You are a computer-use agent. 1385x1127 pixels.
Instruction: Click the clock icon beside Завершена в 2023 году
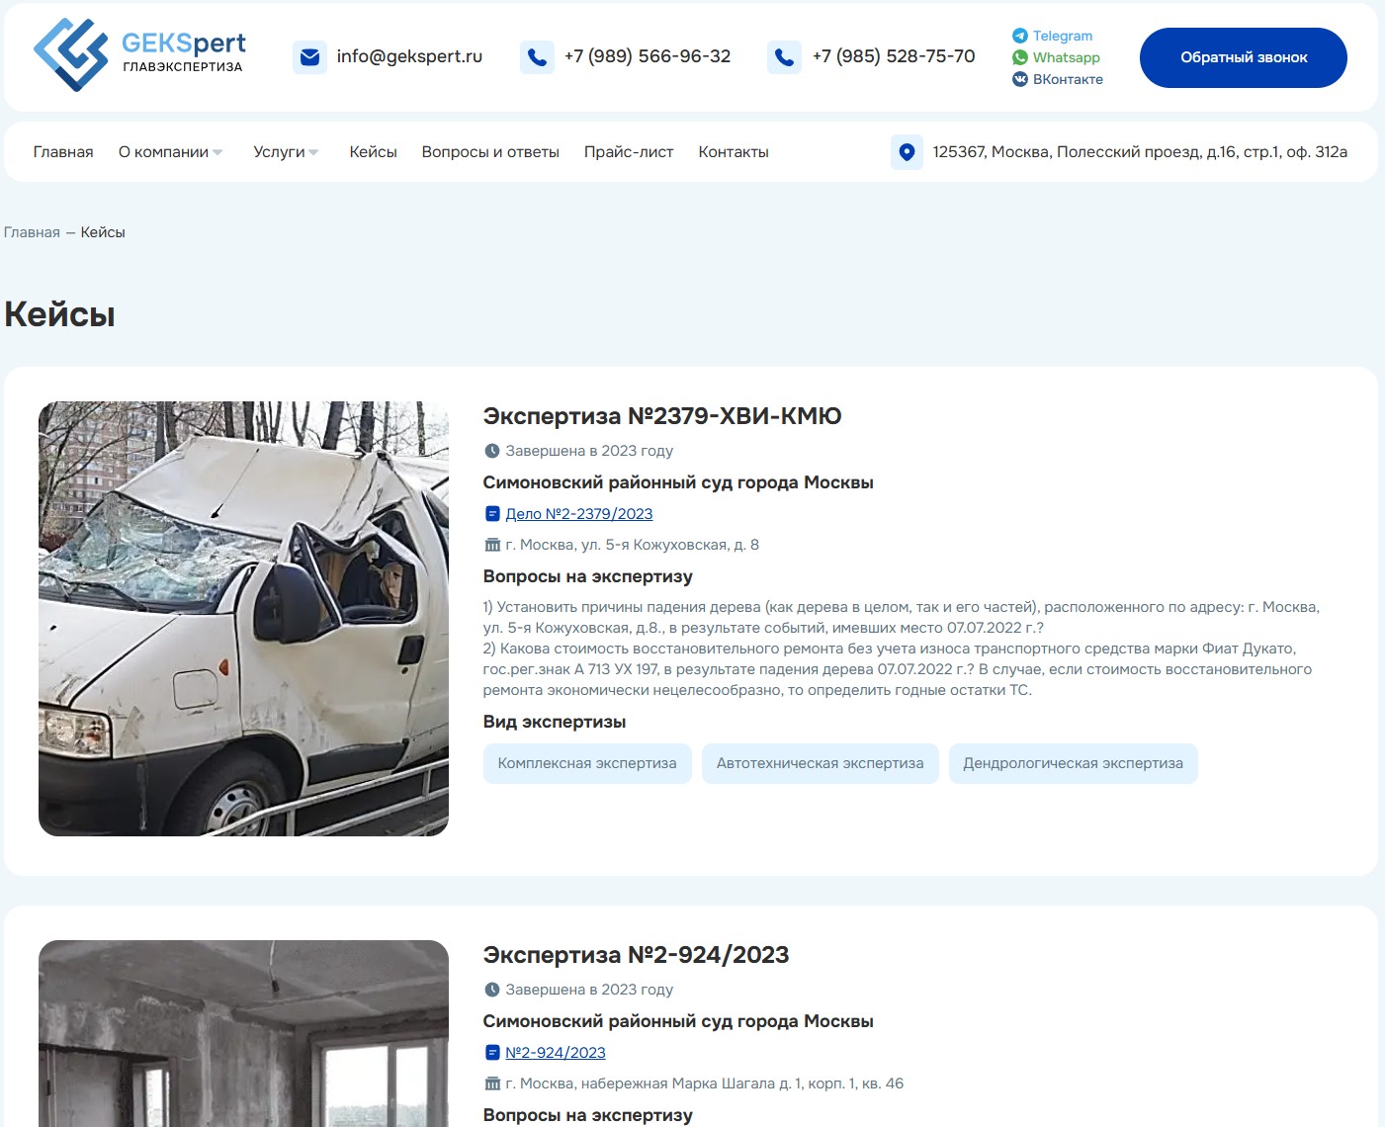[492, 451]
